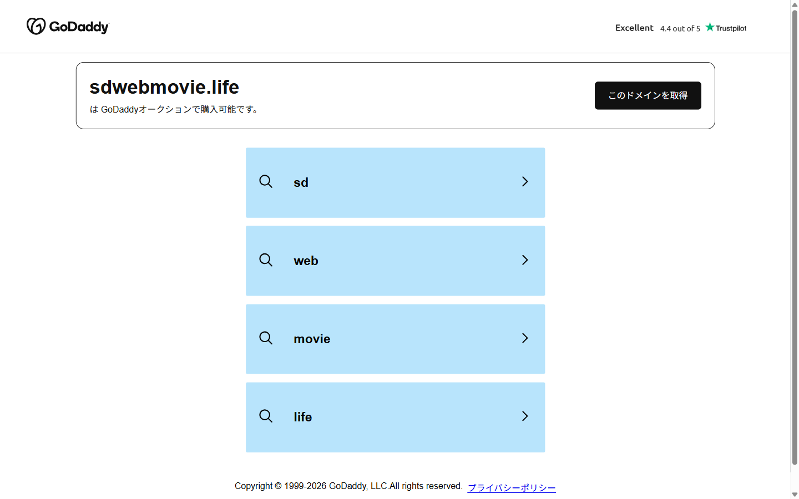Viewport: 799px width, 499px height.
Task: Click the search icon beside "sd"
Action: (266, 182)
